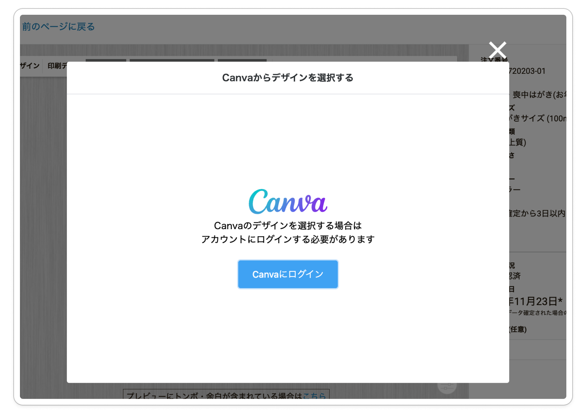Click the round sliders settings icon
Image resolution: width=580 pixels, height=410 pixels.
[x=447, y=386]
